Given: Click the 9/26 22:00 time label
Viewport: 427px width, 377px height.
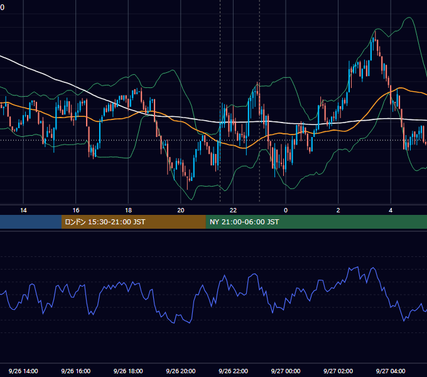Looking at the screenshot, I should [x=233, y=371].
